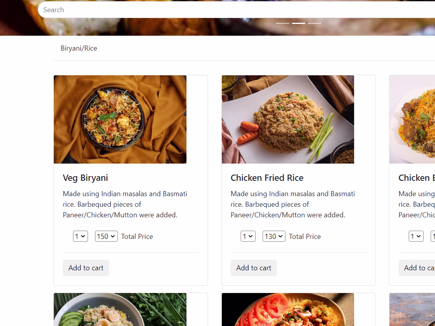Select the first carousel slide indicator
The image size is (435, 326).
click(282, 23)
